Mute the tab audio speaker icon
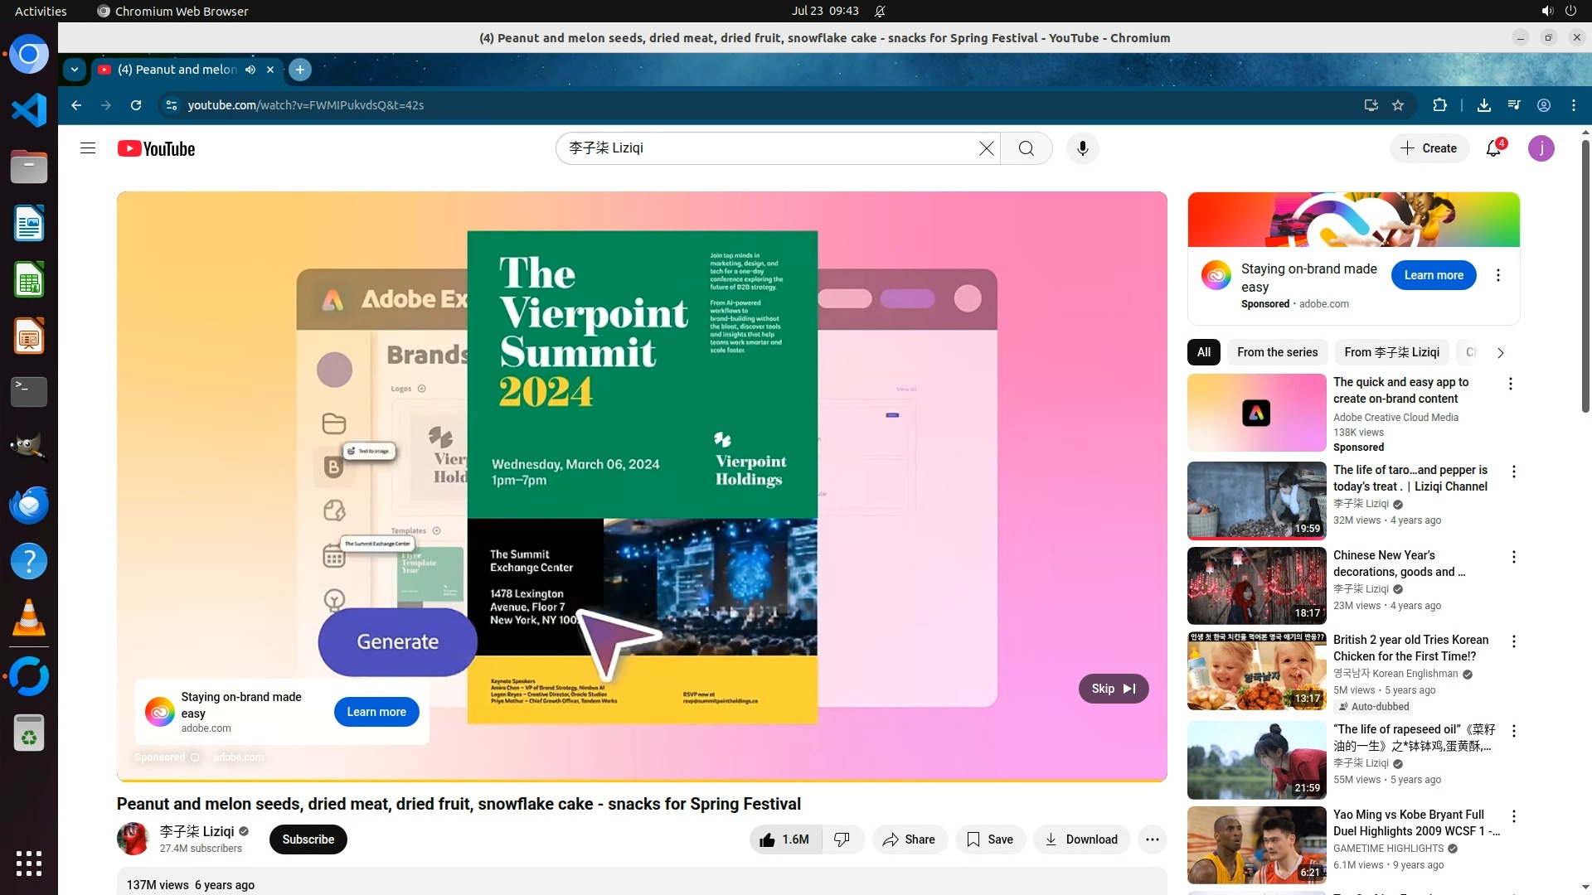This screenshot has height=895, width=1592. click(x=250, y=70)
